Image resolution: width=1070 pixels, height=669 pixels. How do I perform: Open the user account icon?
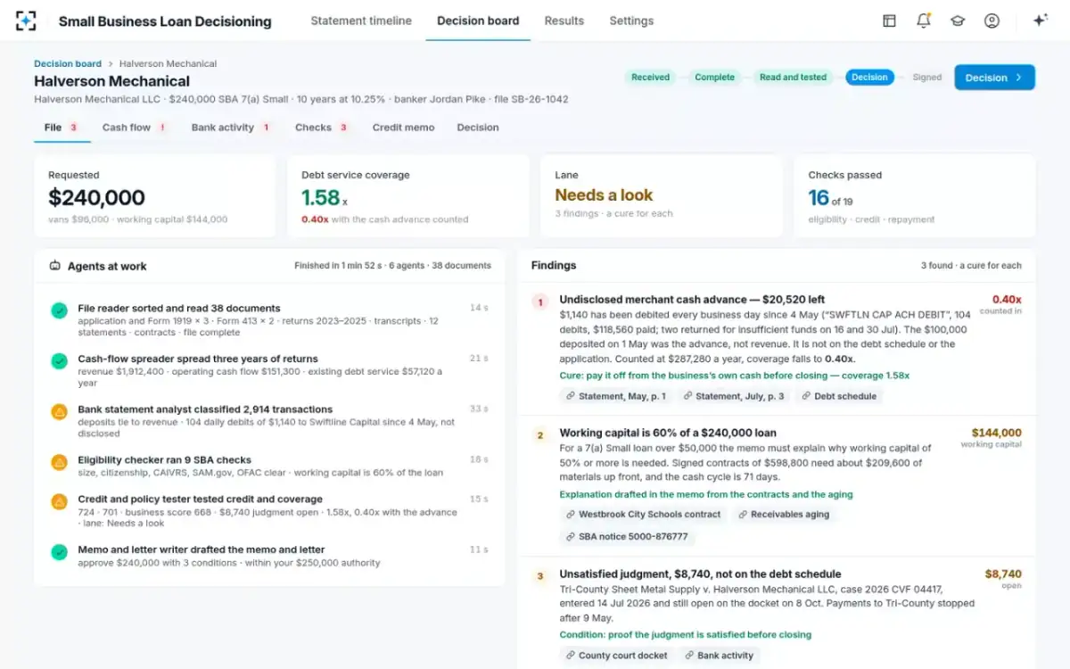(x=992, y=21)
